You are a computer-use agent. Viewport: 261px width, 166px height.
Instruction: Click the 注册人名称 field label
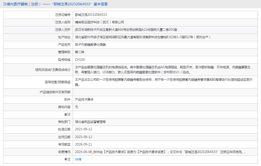tap(63, 22)
